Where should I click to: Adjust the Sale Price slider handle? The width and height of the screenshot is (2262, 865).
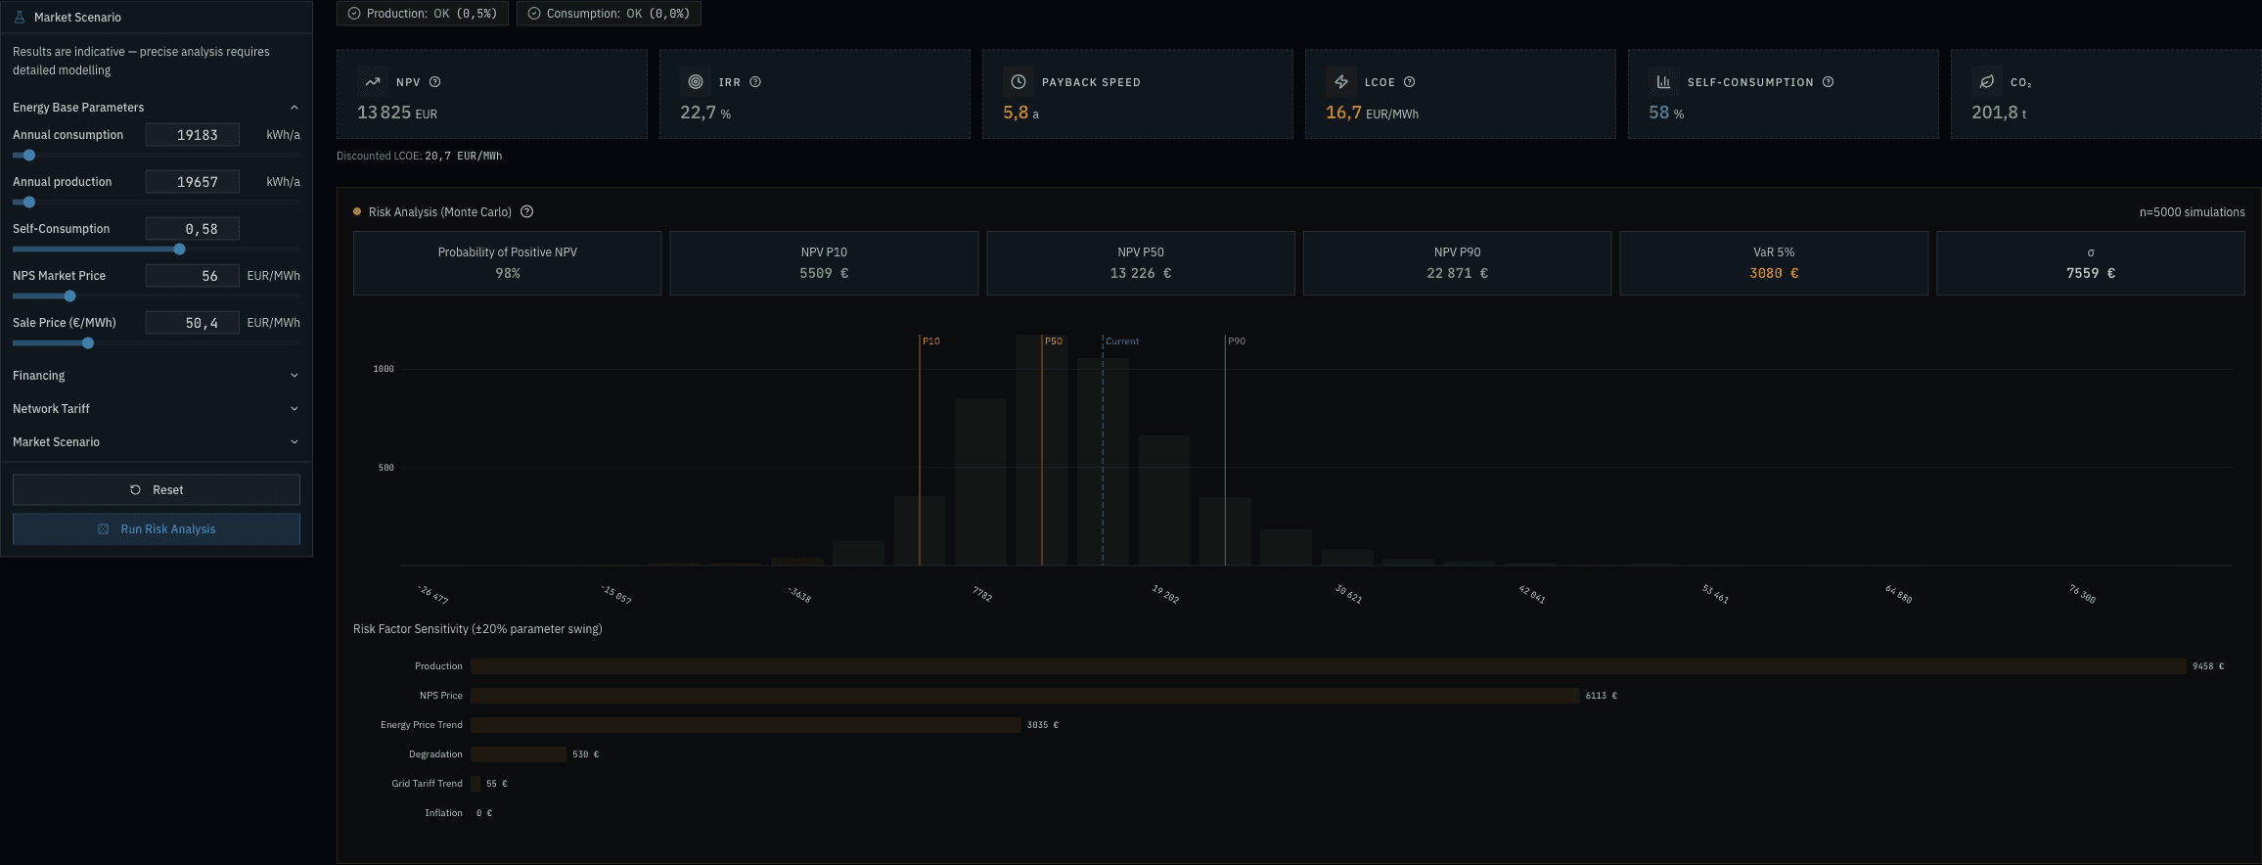tap(88, 343)
